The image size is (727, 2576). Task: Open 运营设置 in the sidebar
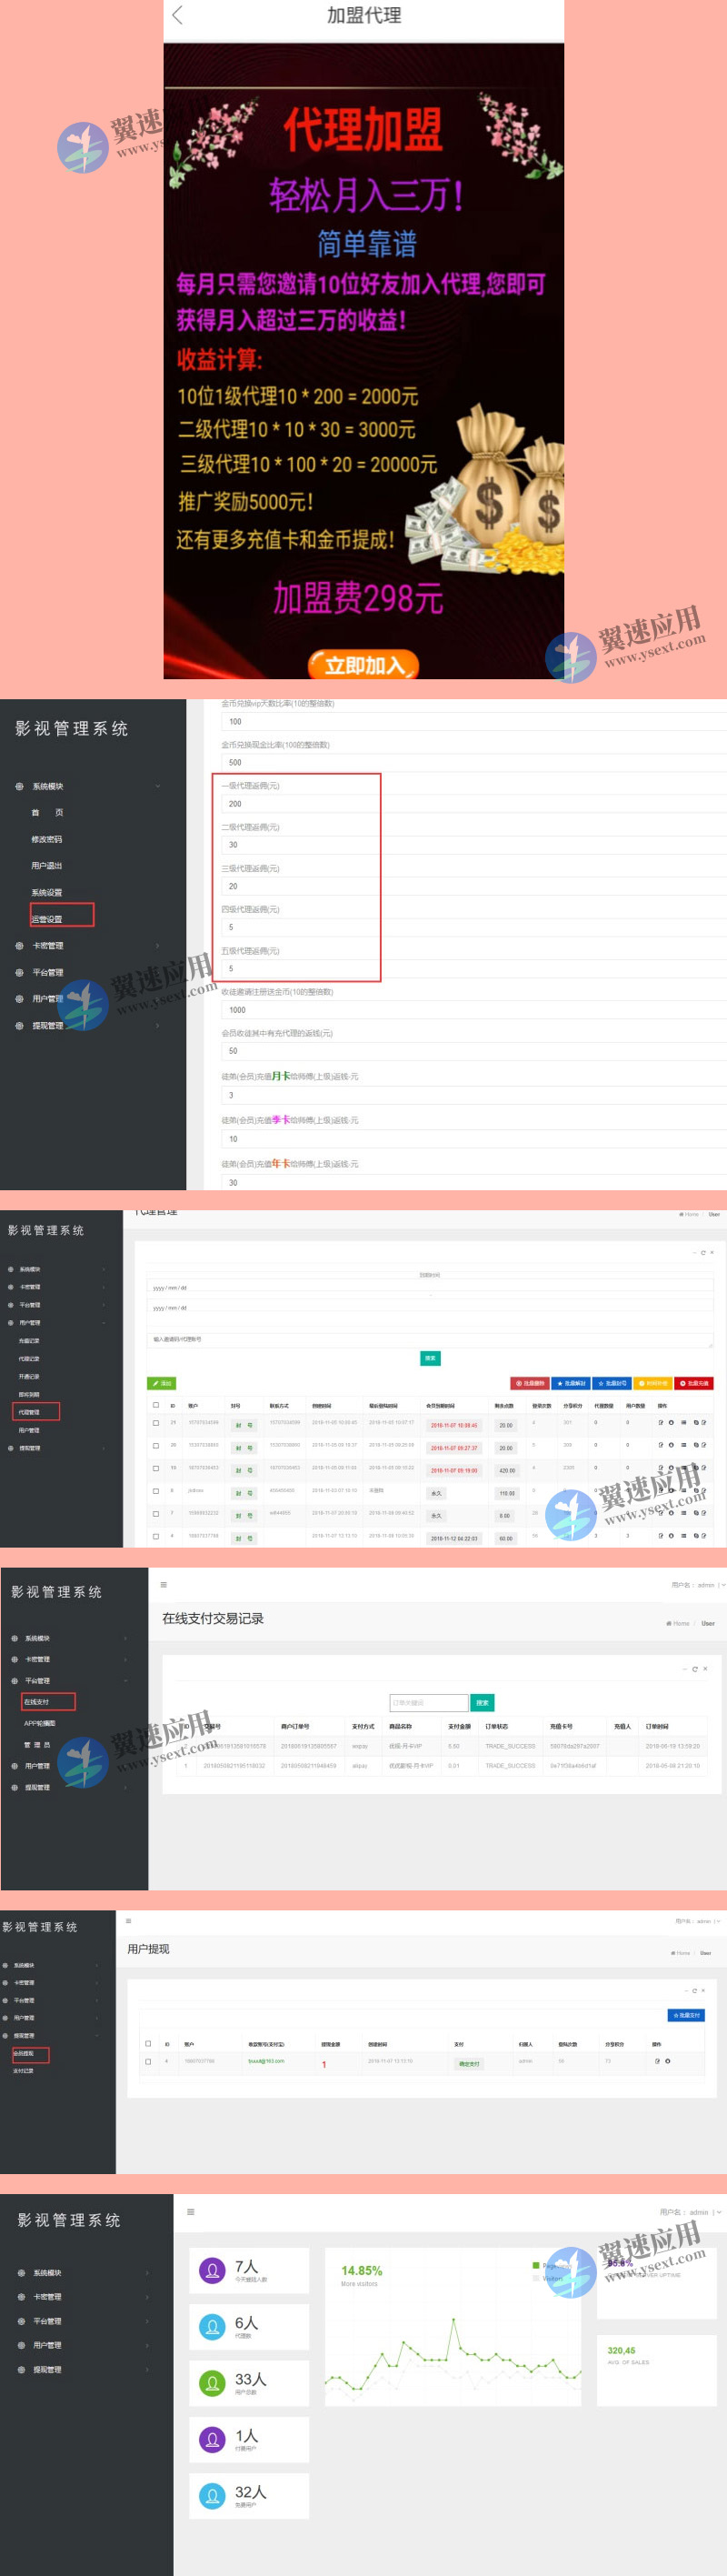[x=47, y=919]
